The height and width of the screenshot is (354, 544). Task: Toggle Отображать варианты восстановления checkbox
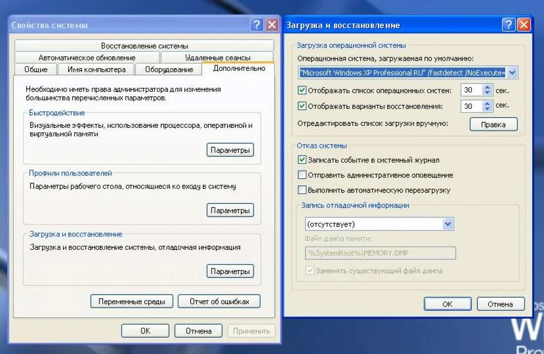[x=302, y=106]
